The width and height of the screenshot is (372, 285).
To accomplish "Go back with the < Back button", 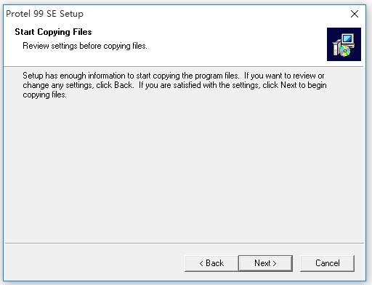I will pos(211,263).
